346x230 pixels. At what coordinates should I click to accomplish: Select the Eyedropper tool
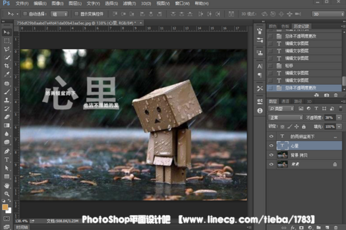7,74
